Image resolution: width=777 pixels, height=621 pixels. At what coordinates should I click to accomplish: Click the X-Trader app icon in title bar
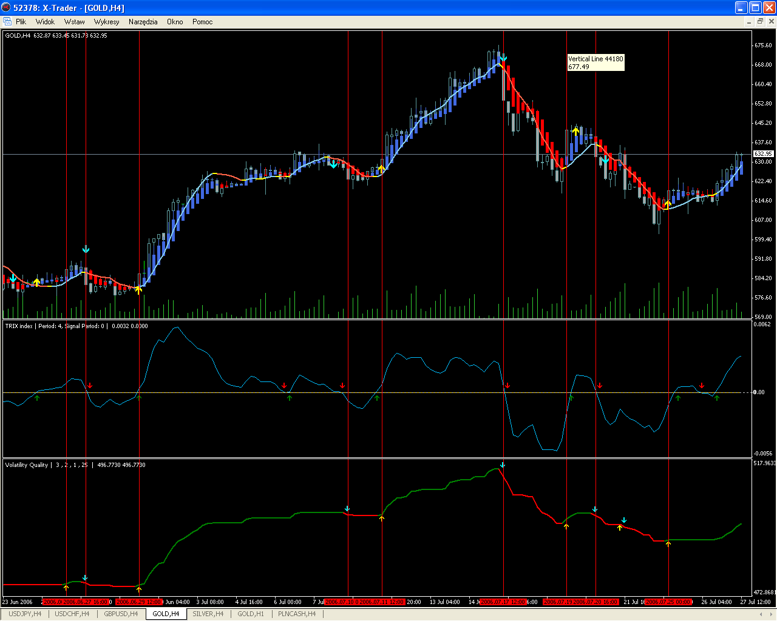[7, 8]
